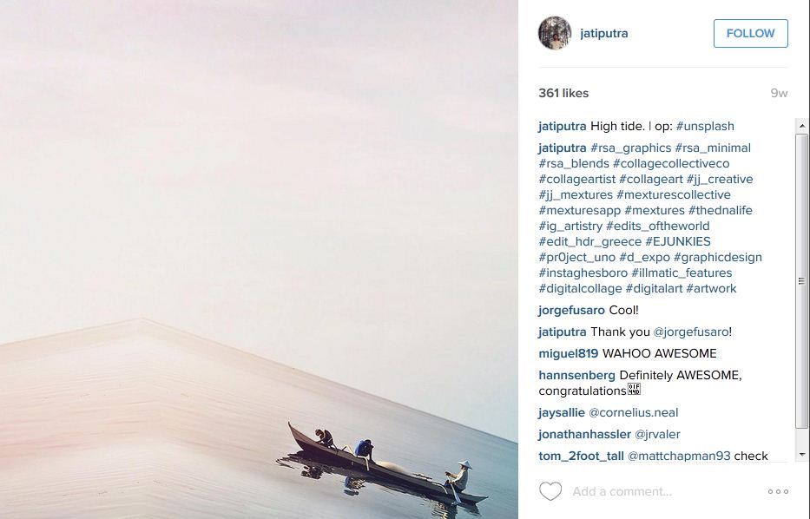Click the comments scrollbar down arrow
Screen dimensions: 810x519
point(801,455)
